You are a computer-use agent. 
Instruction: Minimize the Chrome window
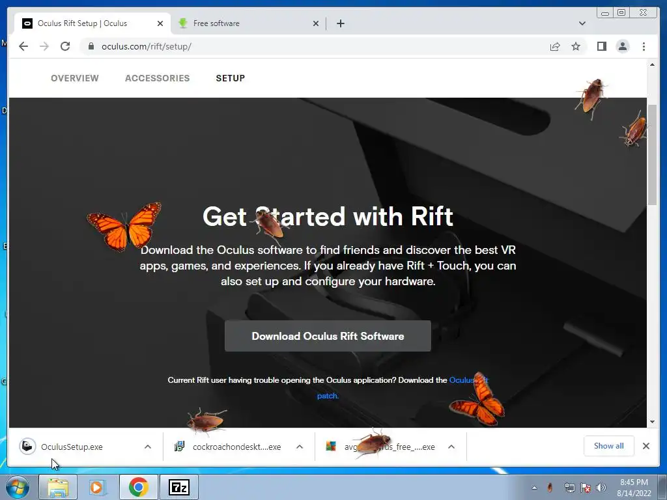pyautogui.click(x=605, y=13)
